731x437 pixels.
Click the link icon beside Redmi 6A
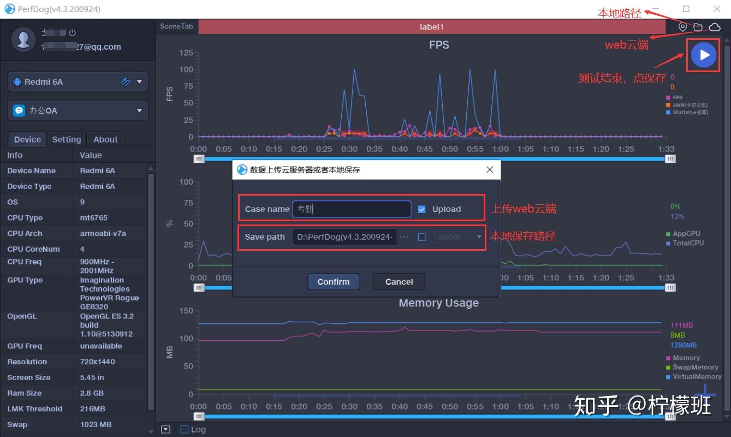point(126,82)
